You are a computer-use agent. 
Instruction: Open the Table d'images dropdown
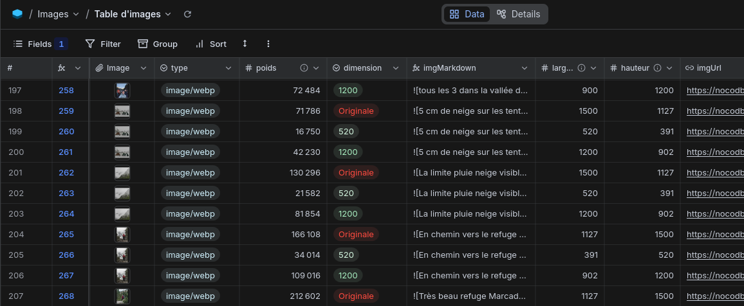coord(133,14)
